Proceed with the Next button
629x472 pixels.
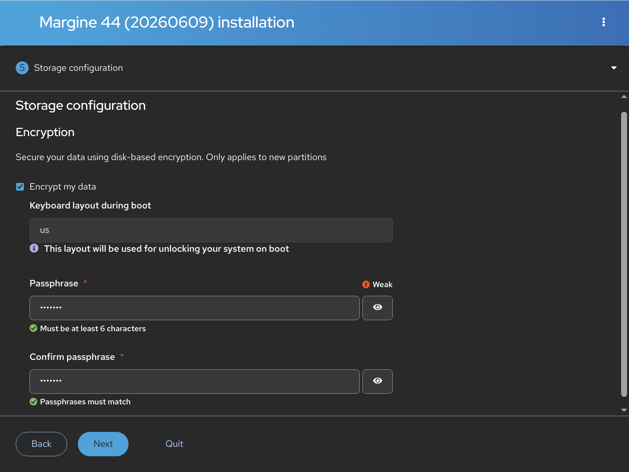pyautogui.click(x=103, y=444)
